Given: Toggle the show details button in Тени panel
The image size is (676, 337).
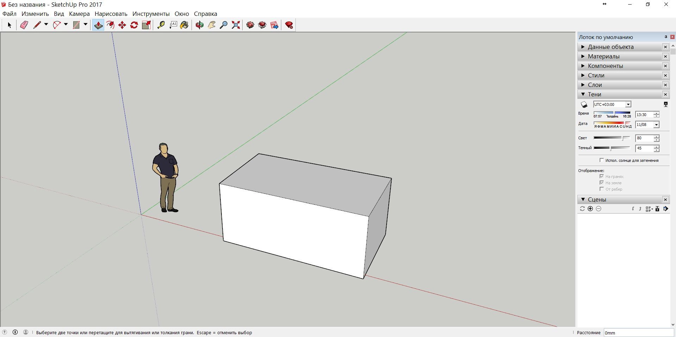Looking at the screenshot, I should [x=666, y=104].
